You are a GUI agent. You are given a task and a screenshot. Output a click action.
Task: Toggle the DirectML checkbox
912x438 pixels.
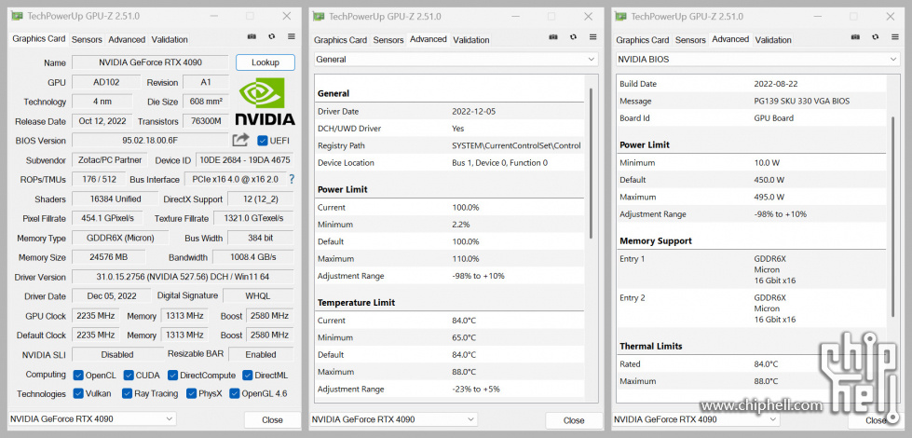(x=247, y=376)
